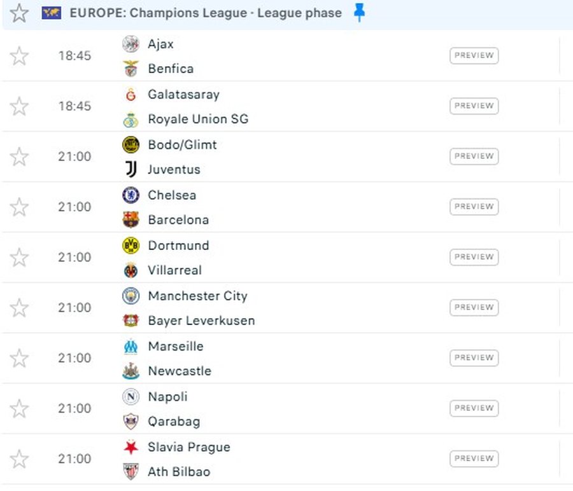Click the Europe flag icon in header
573x491 pixels.
[52, 13]
